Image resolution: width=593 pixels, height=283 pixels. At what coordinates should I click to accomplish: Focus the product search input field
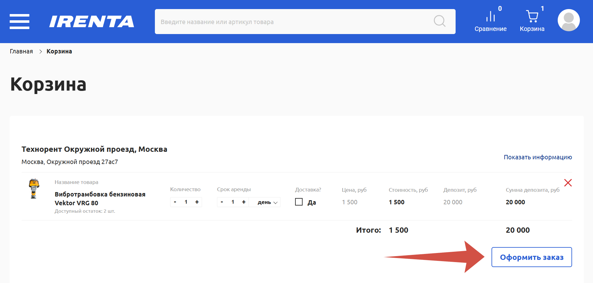point(294,22)
